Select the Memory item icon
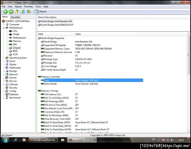Screen dimensions: 191x149 coord(11,41)
